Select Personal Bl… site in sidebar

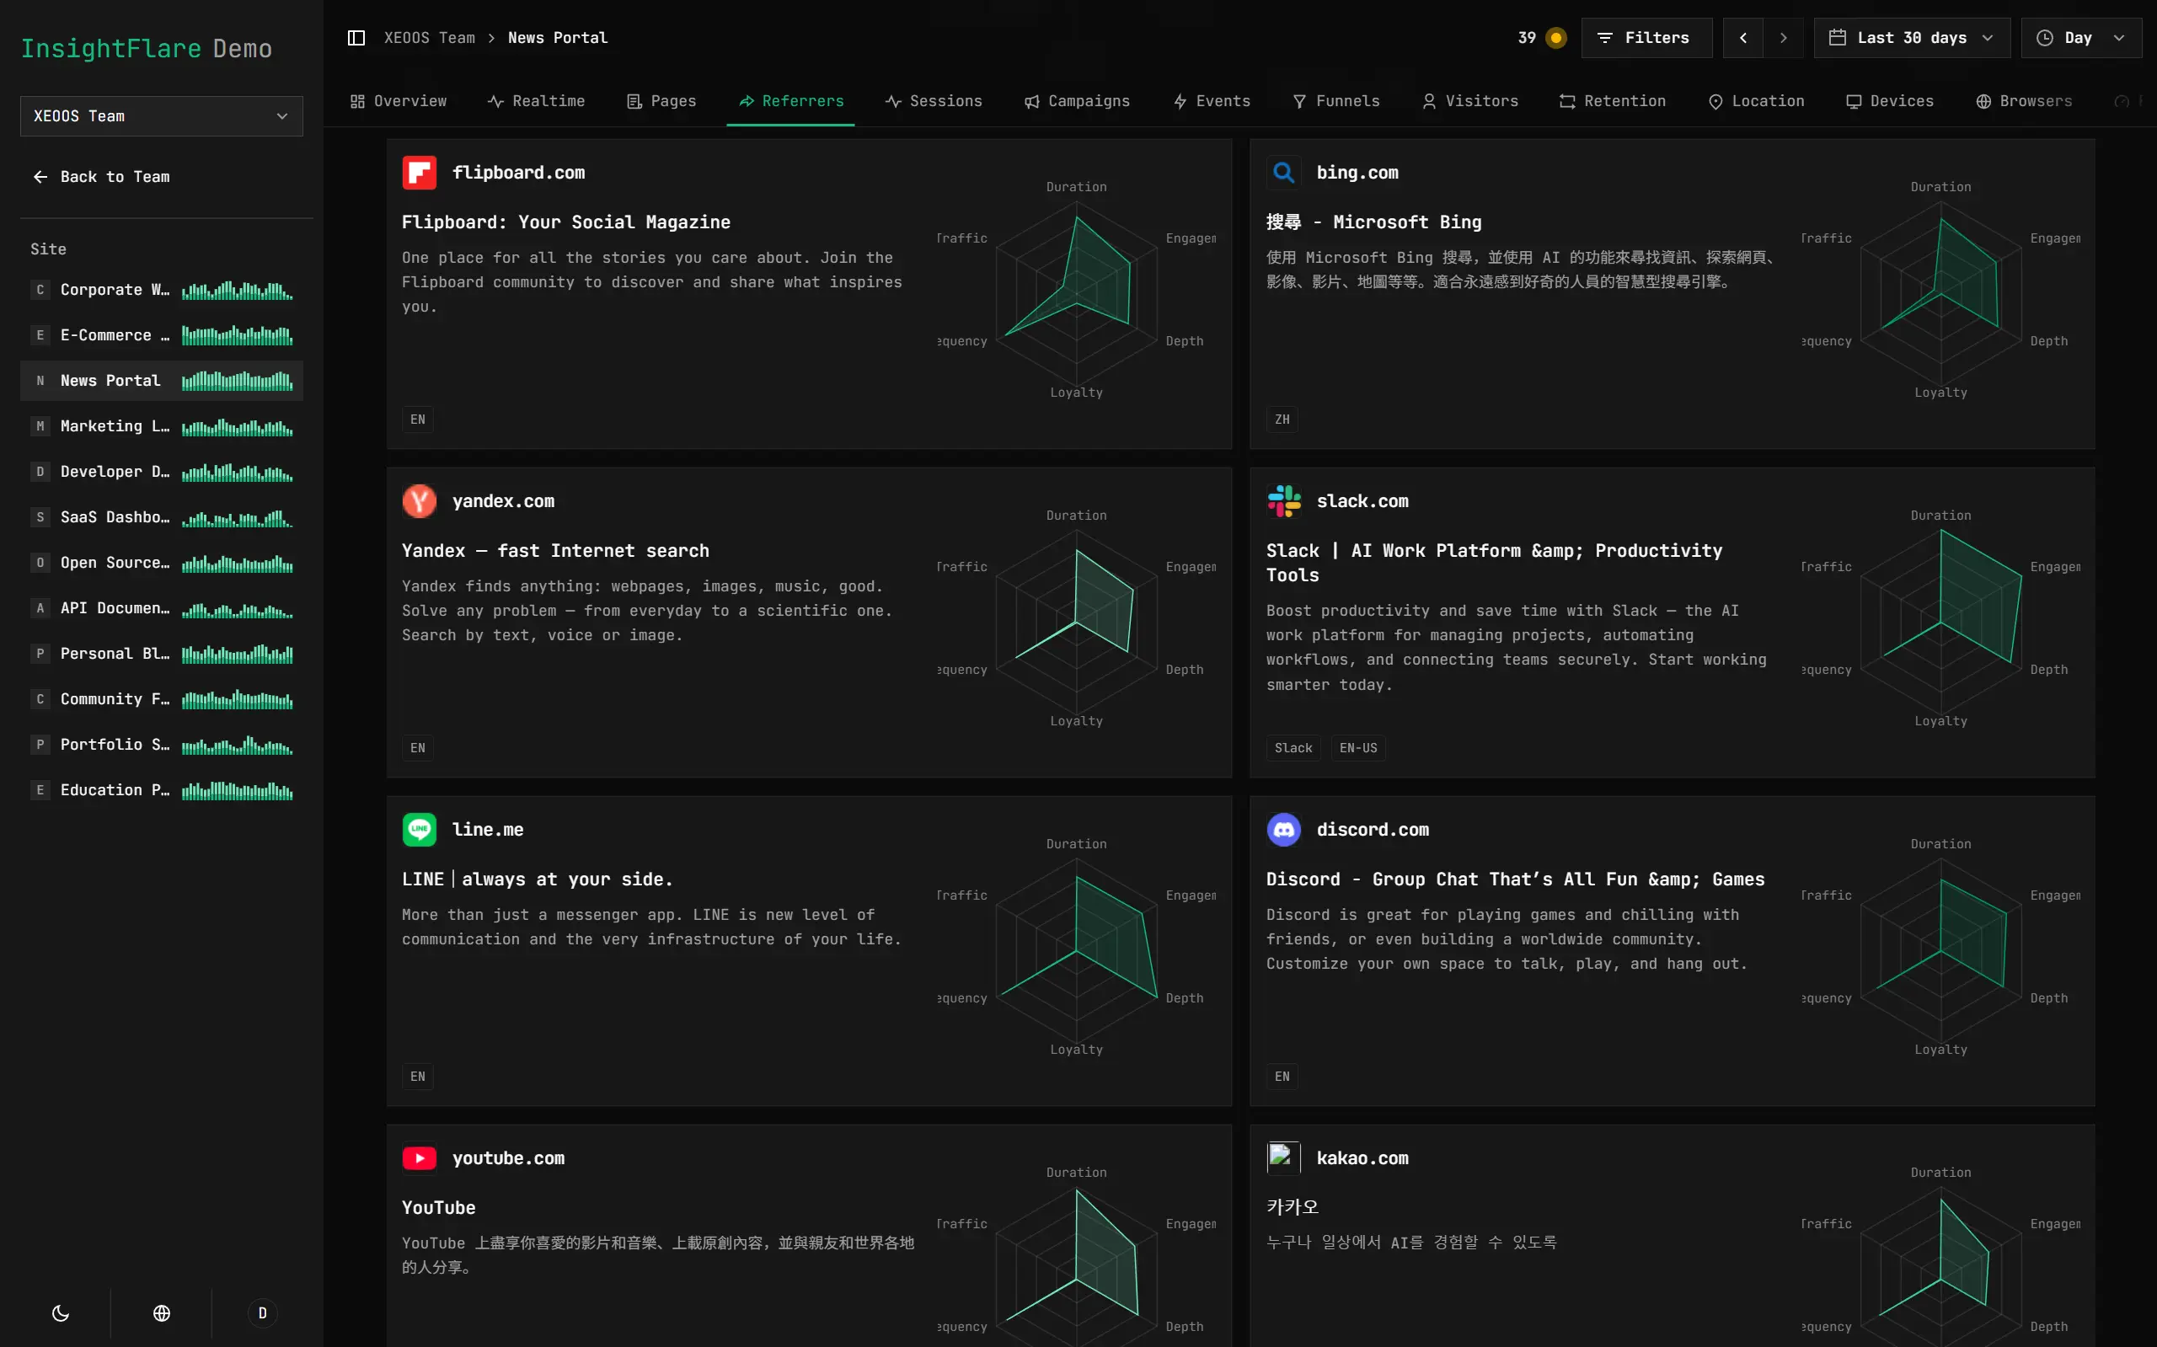(x=161, y=653)
